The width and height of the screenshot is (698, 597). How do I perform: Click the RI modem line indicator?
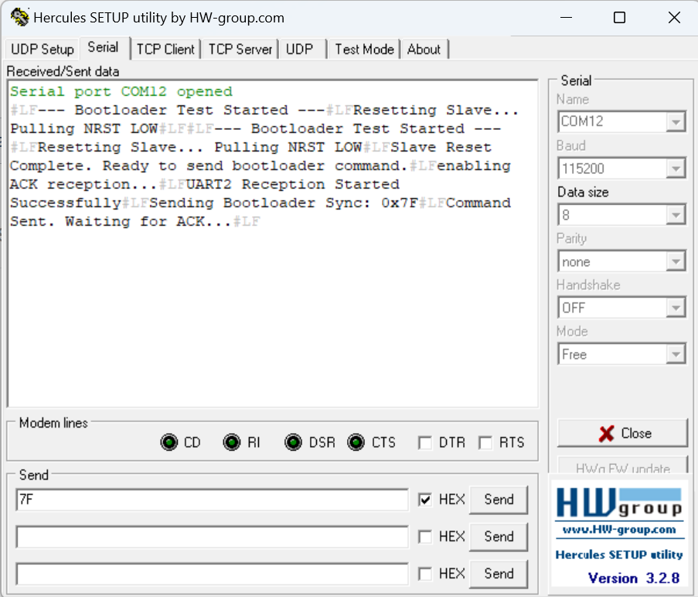[x=231, y=442]
